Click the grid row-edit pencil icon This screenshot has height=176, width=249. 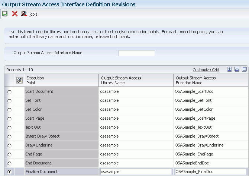click(20, 80)
